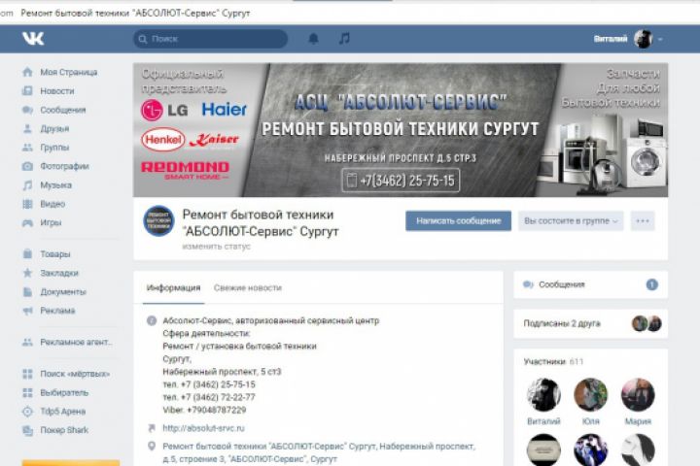Click the gamepad icon beside Игры

coord(27,222)
